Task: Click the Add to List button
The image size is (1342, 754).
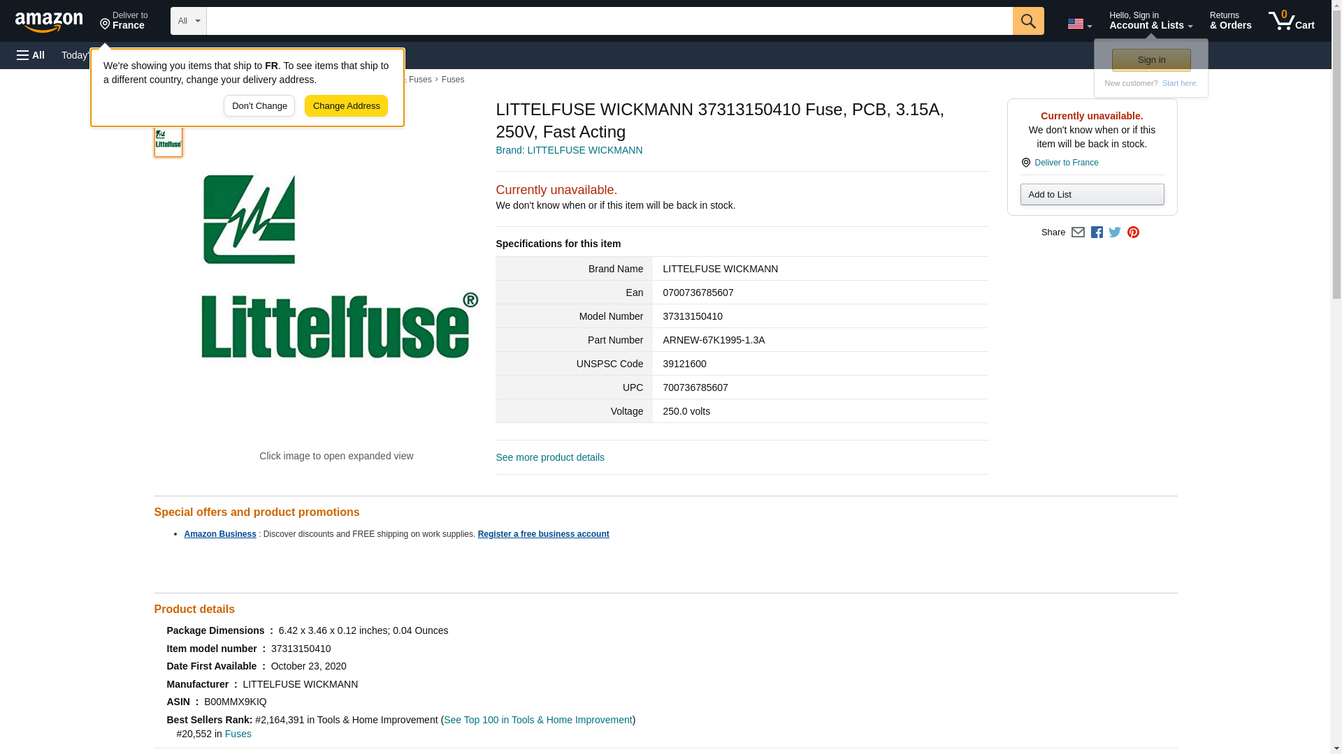Action: pos(1092,195)
